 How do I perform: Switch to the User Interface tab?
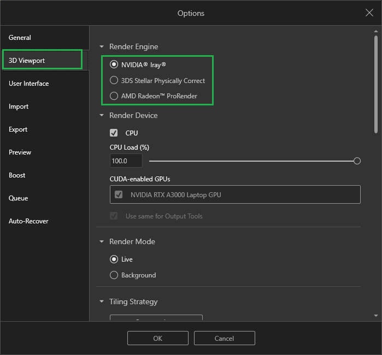[x=29, y=84]
